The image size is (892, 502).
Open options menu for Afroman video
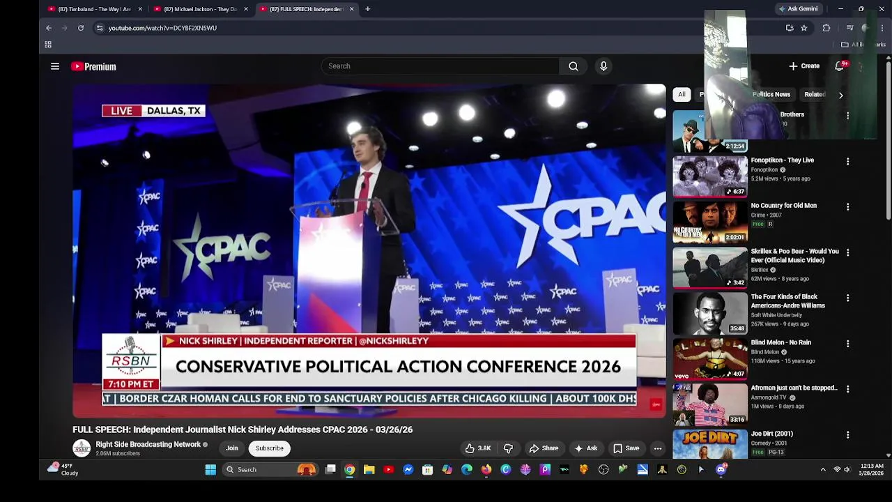847,389
